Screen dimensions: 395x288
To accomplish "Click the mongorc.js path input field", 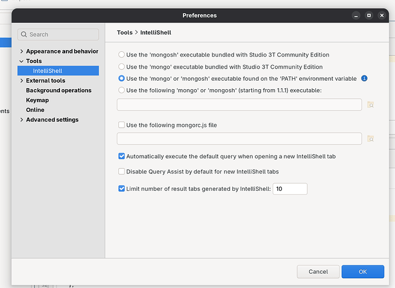I will [239, 139].
